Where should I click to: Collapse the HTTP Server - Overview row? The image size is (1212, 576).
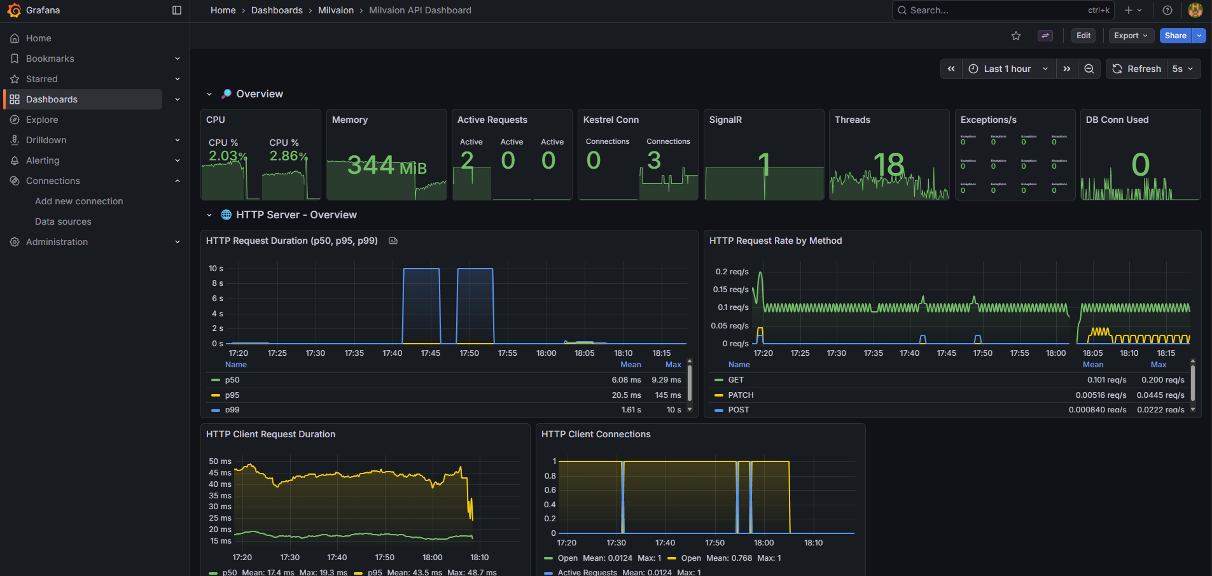(x=209, y=215)
